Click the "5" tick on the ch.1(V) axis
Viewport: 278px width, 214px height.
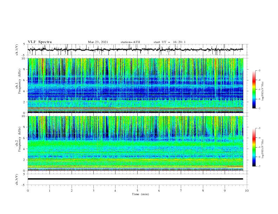click(x=24, y=44)
